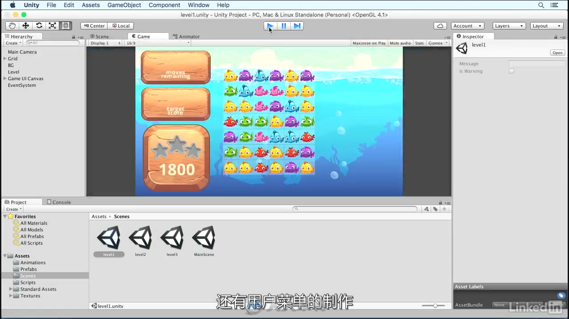Image resolution: width=569 pixels, height=319 pixels.
Task: Toggle Mute audio in Game view
Action: [x=400, y=43]
